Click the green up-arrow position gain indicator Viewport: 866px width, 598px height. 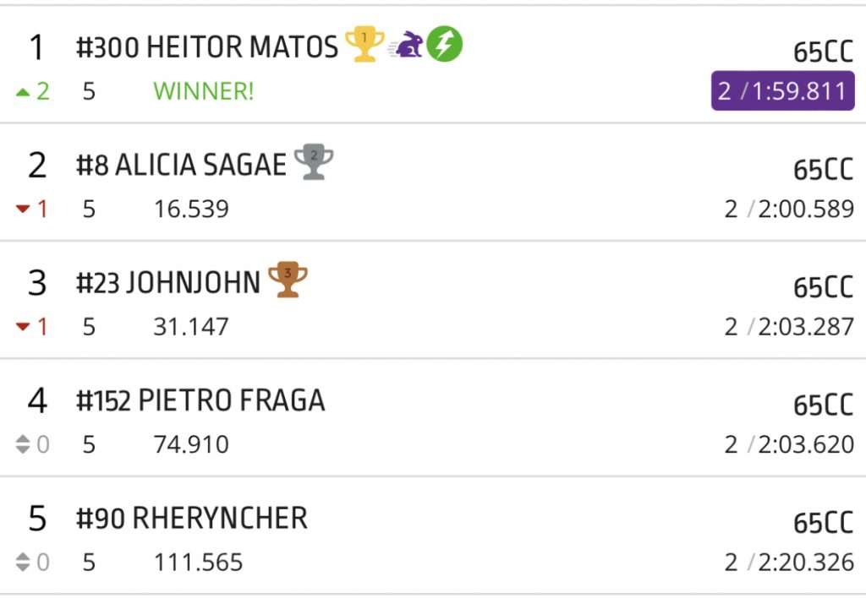coord(24,92)
